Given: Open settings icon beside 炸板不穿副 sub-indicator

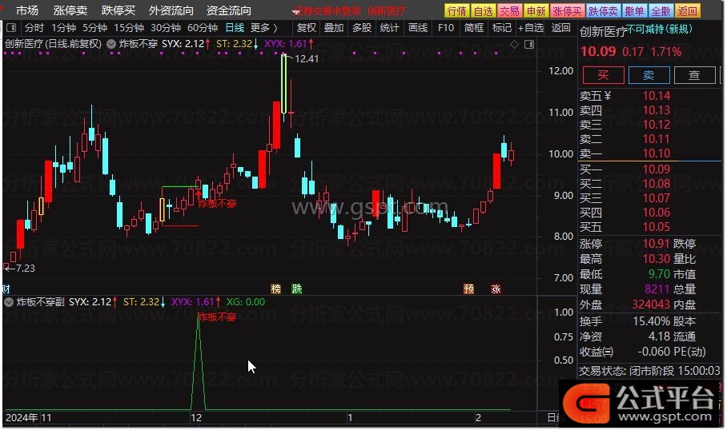Looking at the screenshot, I should point(9,302).
